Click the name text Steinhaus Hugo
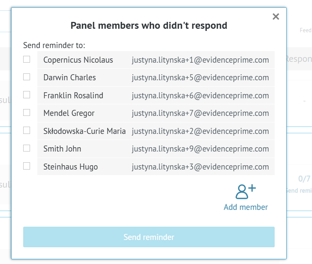The width and height of the screenshot is (312, 264). 70,167
